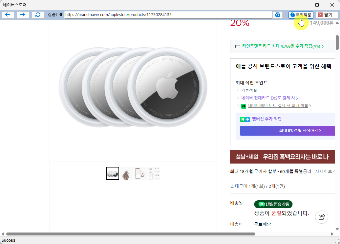Click the 기본적립 row
Image resolution: width=340 pixels, height=244 pixels.
249,90
